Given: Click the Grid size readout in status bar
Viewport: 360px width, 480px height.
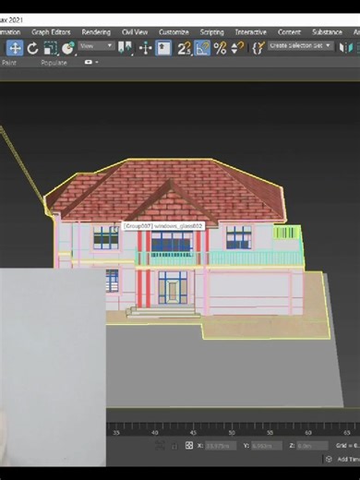Looking at the screenshot, I should click(348, 446).
